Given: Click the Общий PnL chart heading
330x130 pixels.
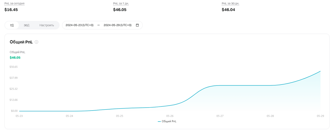Looking at the screenshot, I should click(21, 42).
